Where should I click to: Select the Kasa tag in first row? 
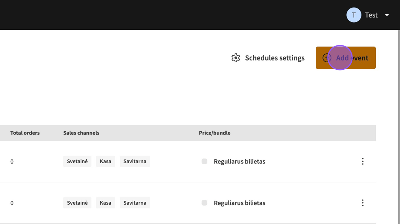(x=105, y=161)
